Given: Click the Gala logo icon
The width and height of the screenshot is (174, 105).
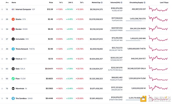Looking at the screenshot, I should 13,69.
